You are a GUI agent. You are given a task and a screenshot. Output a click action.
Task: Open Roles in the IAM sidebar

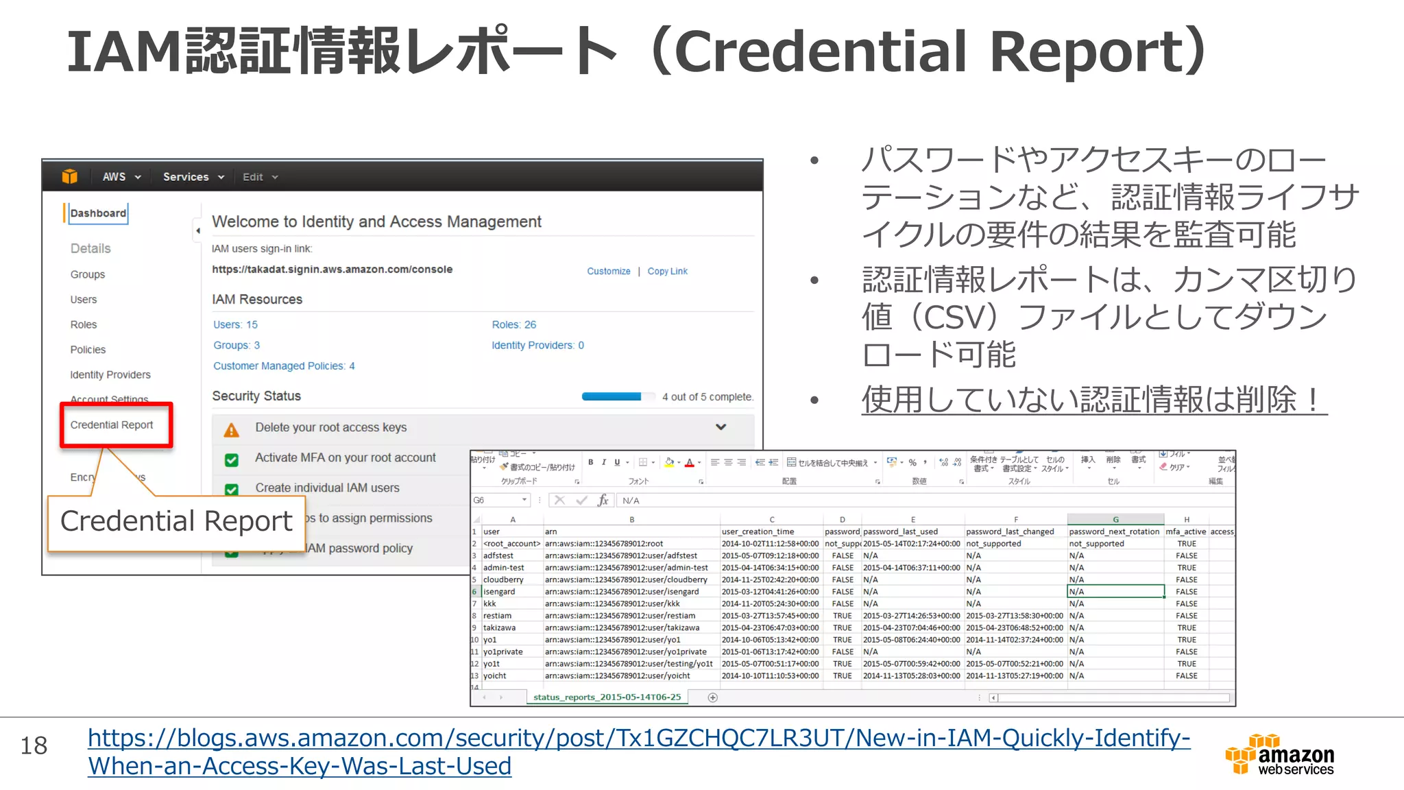point(83,324)
